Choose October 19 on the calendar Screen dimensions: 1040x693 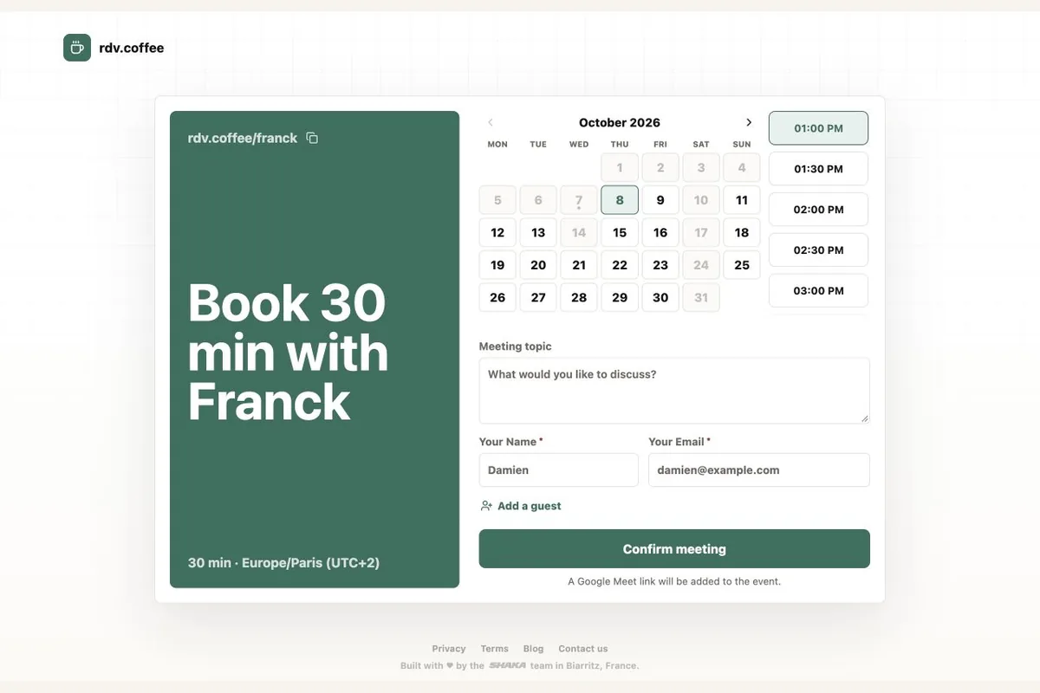coord(497,265)
